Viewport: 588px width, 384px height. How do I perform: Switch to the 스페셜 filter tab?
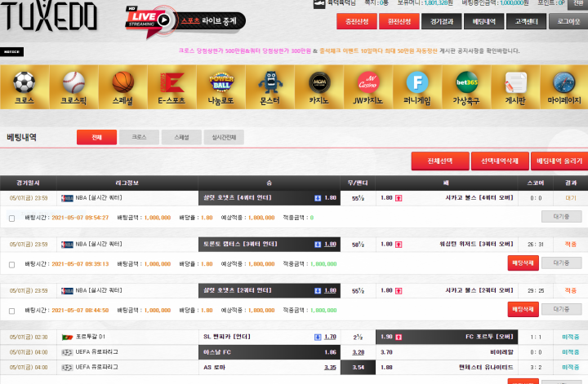coord(181,137)
